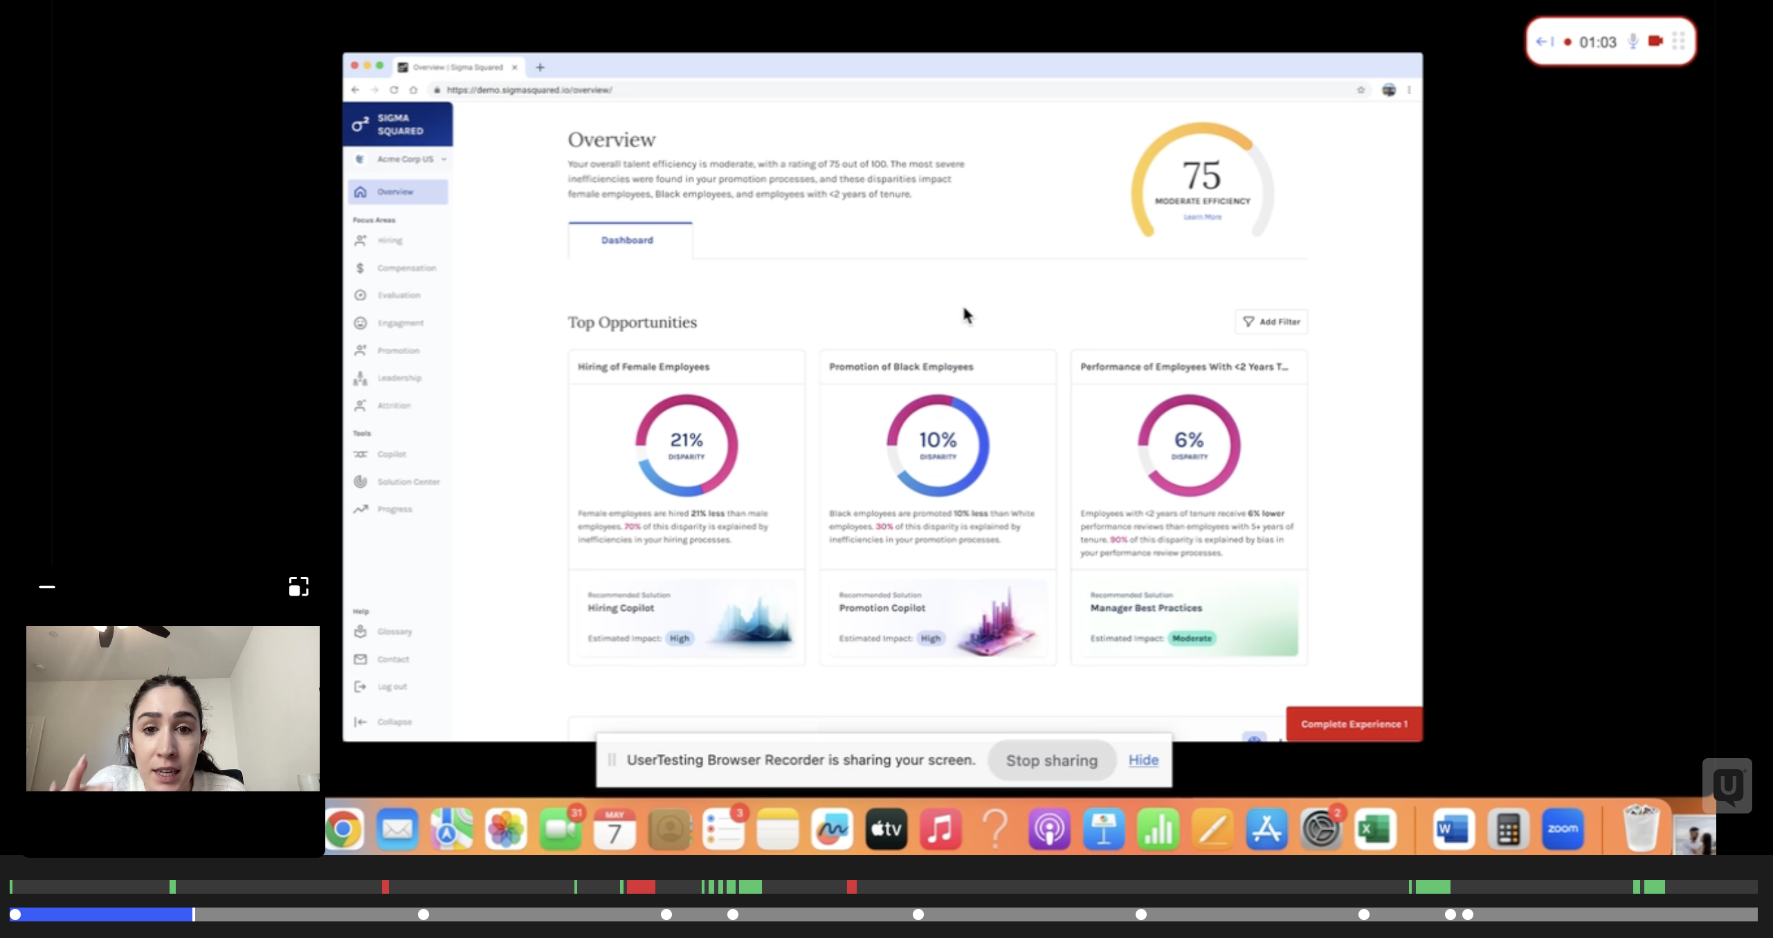Toggle microphone in the recording widget
Screen dimensions: 1773x938
click(1633, 42)
